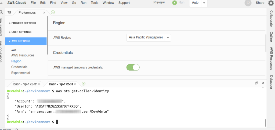Maximize the terminal panel icon
This screenshot has height=130, width=275.
256,83
